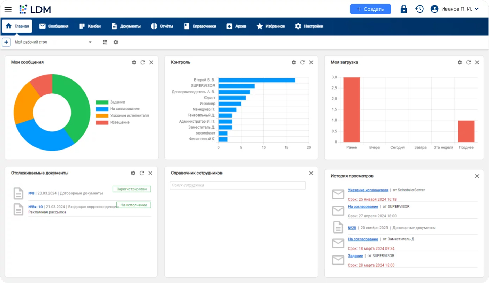Expand the Мой рабочий стол dropdown
The width and height of the screenshot is (489, 283).
coord(90,42)
